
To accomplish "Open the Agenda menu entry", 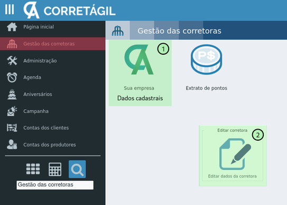I will tap(32, 77).
